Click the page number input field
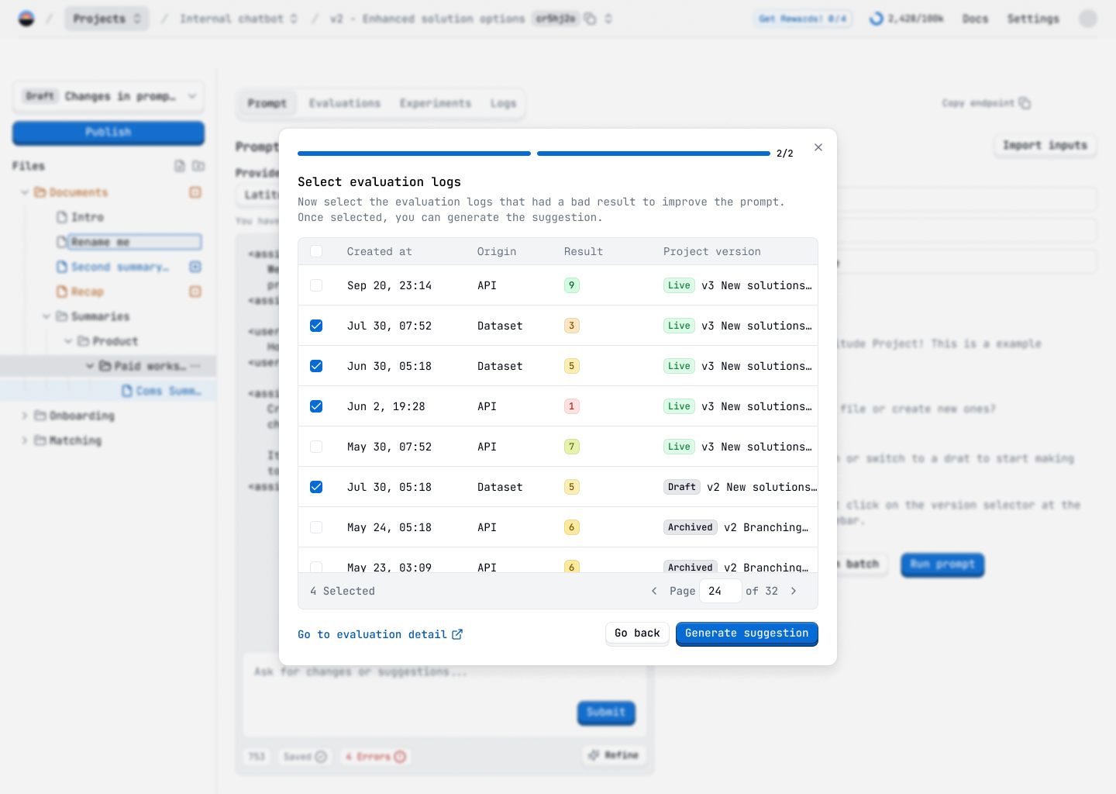 click(720, 591)
